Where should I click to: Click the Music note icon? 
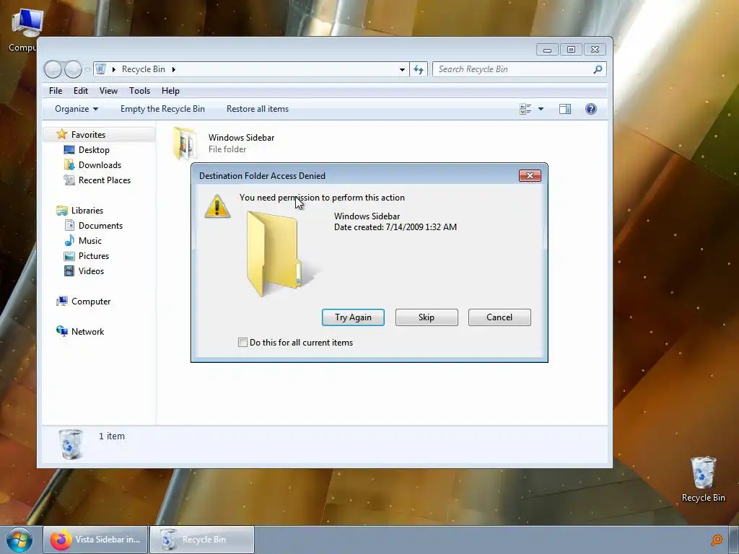pyautogui.click(x=69, y=241)
